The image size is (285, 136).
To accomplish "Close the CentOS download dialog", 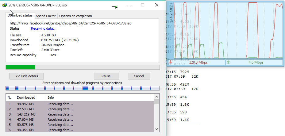I will click(x=157, y=5).
